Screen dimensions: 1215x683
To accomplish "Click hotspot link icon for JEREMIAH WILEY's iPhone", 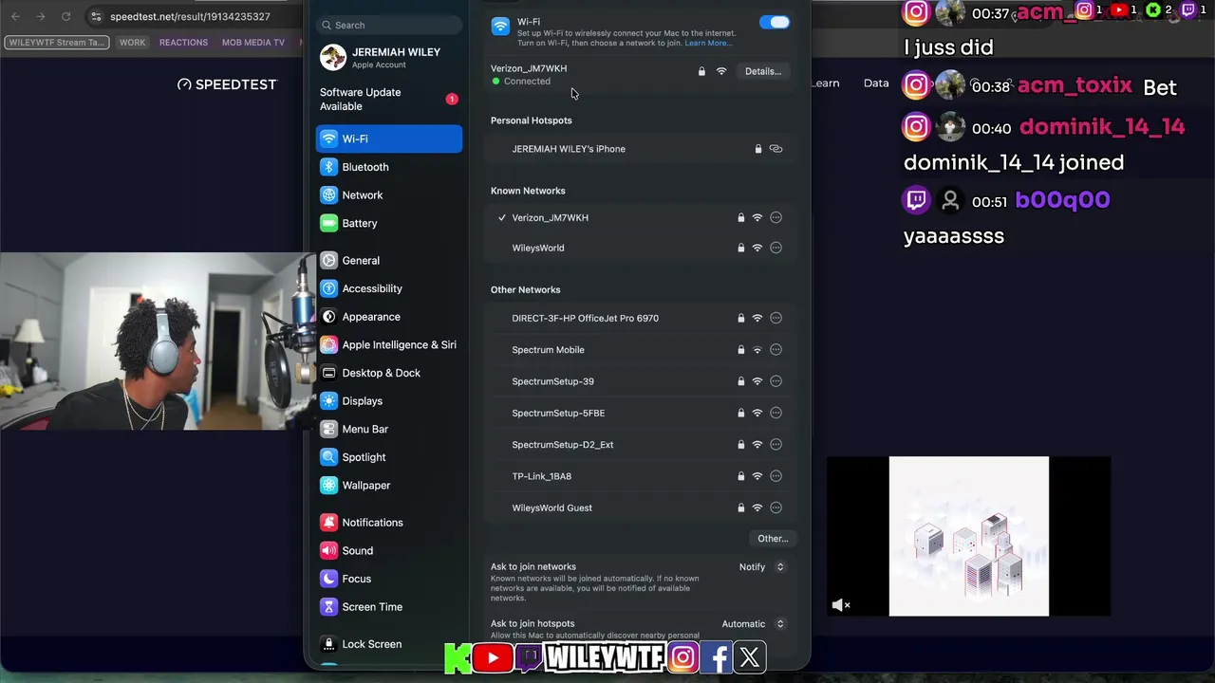I will (776, 149).
